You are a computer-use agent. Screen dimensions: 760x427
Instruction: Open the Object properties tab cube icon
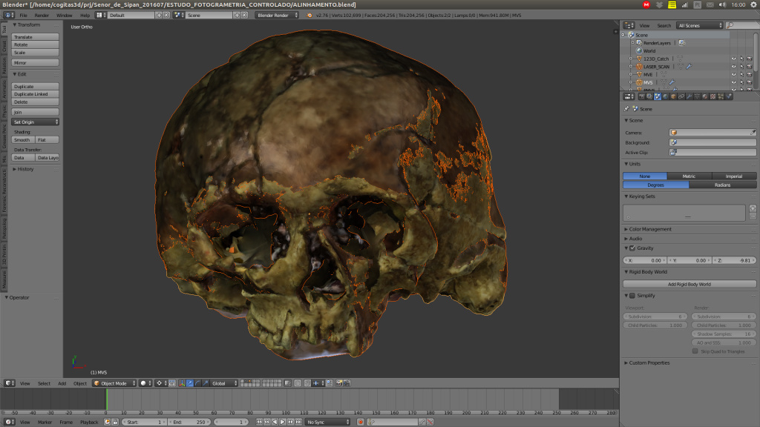pyautogui.click(x=673, y=96)
